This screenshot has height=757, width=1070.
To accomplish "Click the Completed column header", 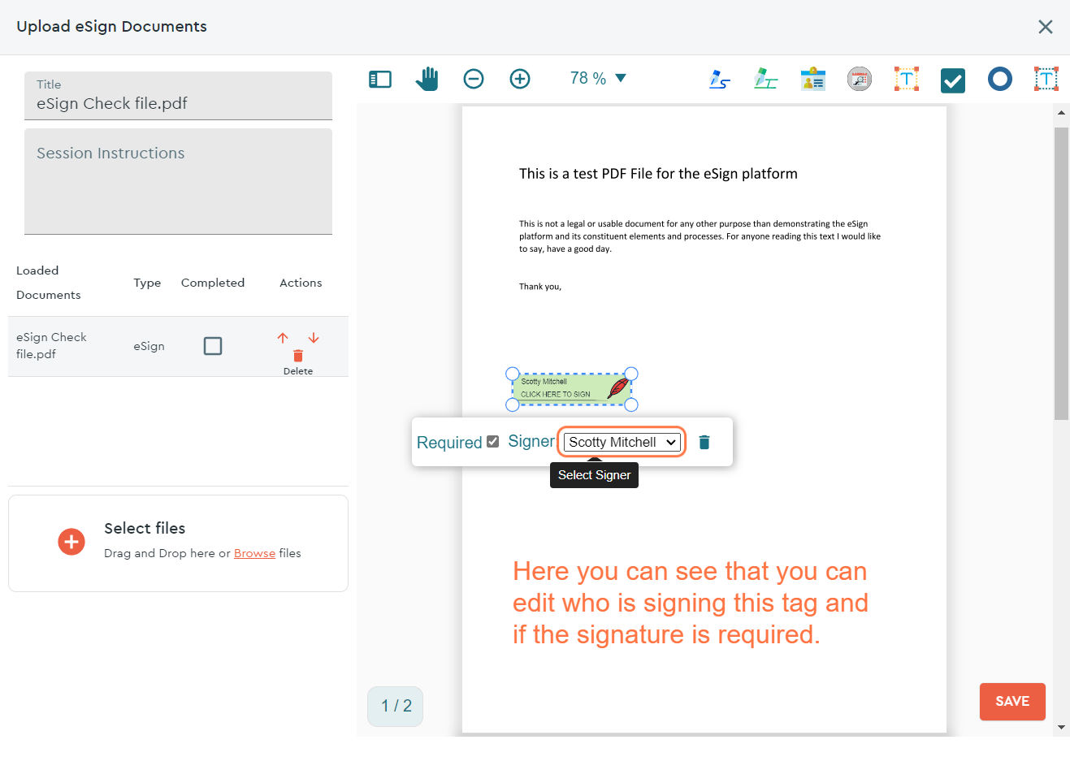I will (213, 283).
